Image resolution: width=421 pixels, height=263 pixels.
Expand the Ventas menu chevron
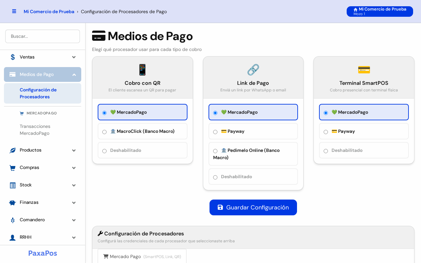coord(74,57)
